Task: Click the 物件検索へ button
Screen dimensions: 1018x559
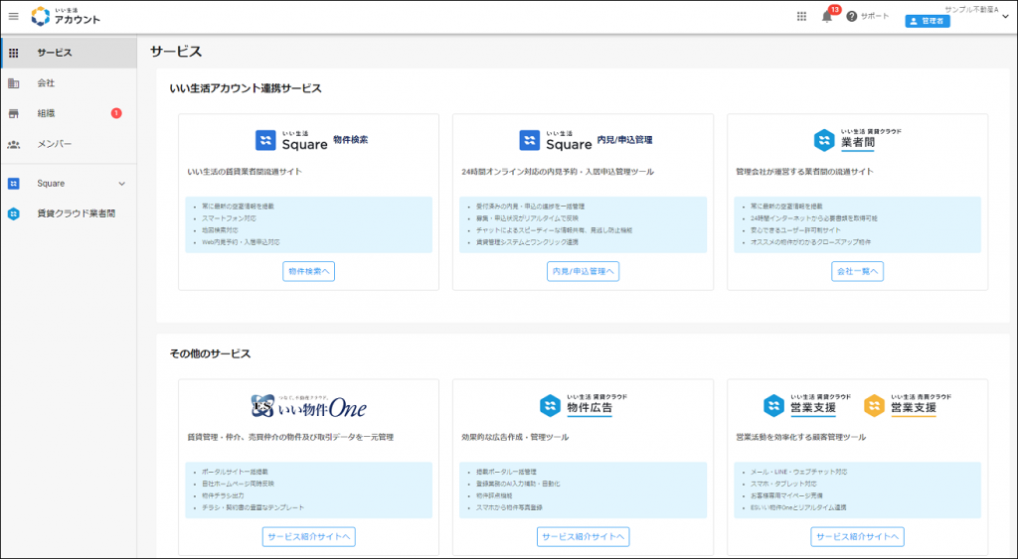Action: click(308, 271)
